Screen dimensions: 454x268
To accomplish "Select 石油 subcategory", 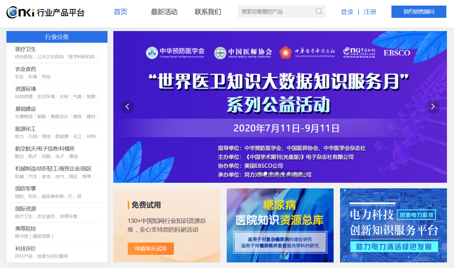I will pyautogui.click(x=33, y=136).
